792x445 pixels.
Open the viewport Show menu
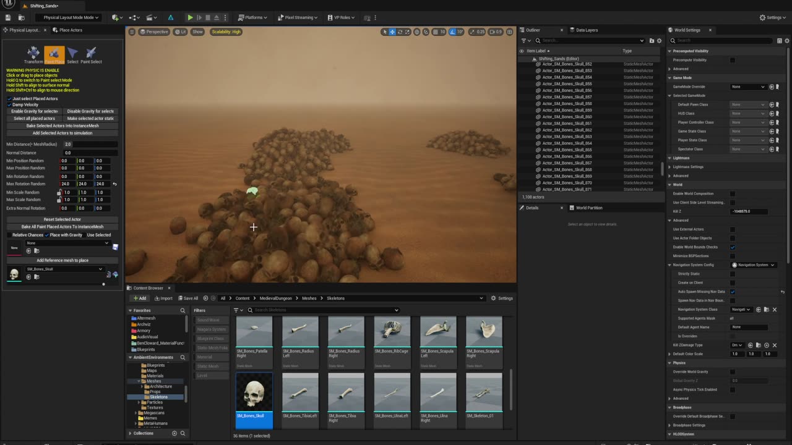click(197, 32)
